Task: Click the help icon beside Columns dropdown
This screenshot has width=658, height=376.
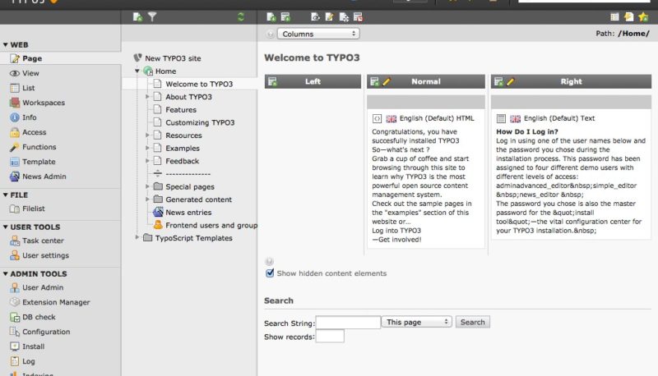Action: coord(271,34)
